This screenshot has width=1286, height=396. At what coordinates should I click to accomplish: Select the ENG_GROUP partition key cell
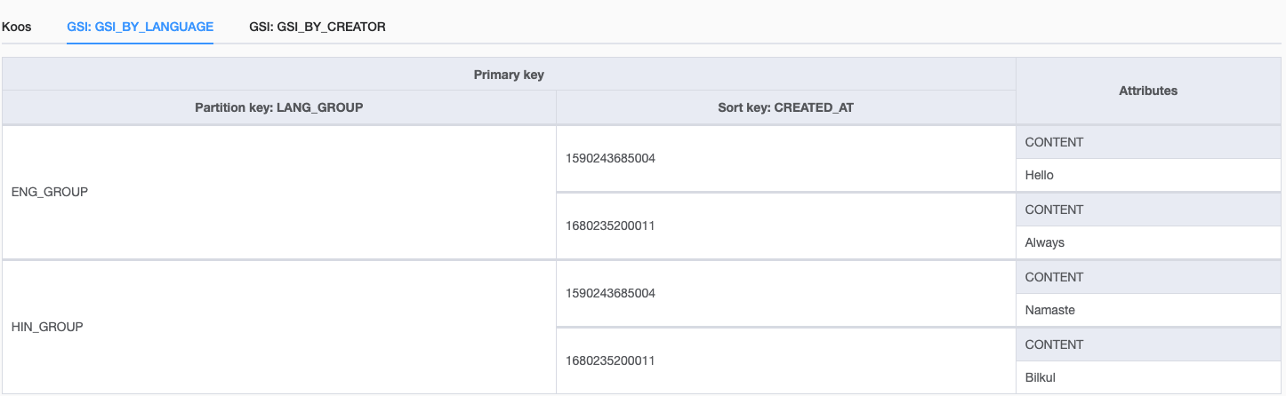pyautogui.click(x=50, y=192)
